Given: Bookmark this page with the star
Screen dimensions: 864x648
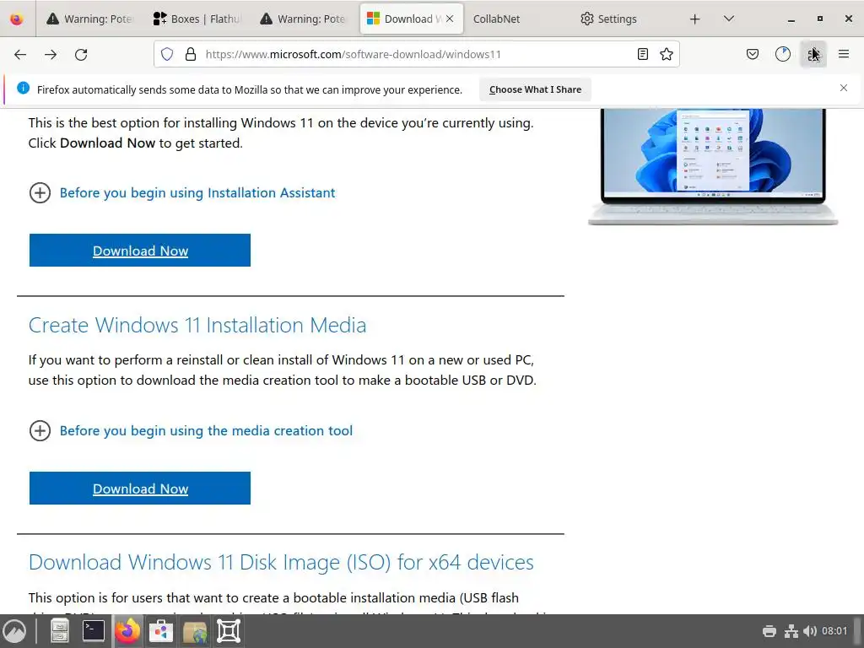Looking at the screenshot, I should point(667,54).
